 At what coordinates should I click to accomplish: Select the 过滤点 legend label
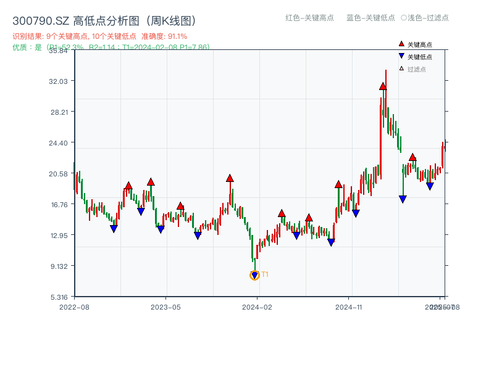click(x=416, y=69)
